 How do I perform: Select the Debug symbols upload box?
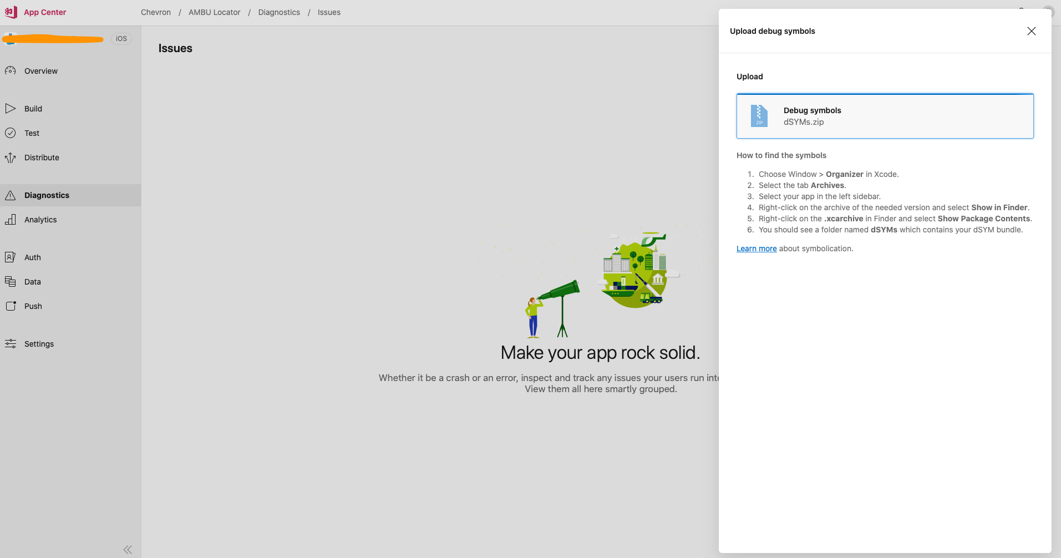pyautogui.click(x=885, y=116)
